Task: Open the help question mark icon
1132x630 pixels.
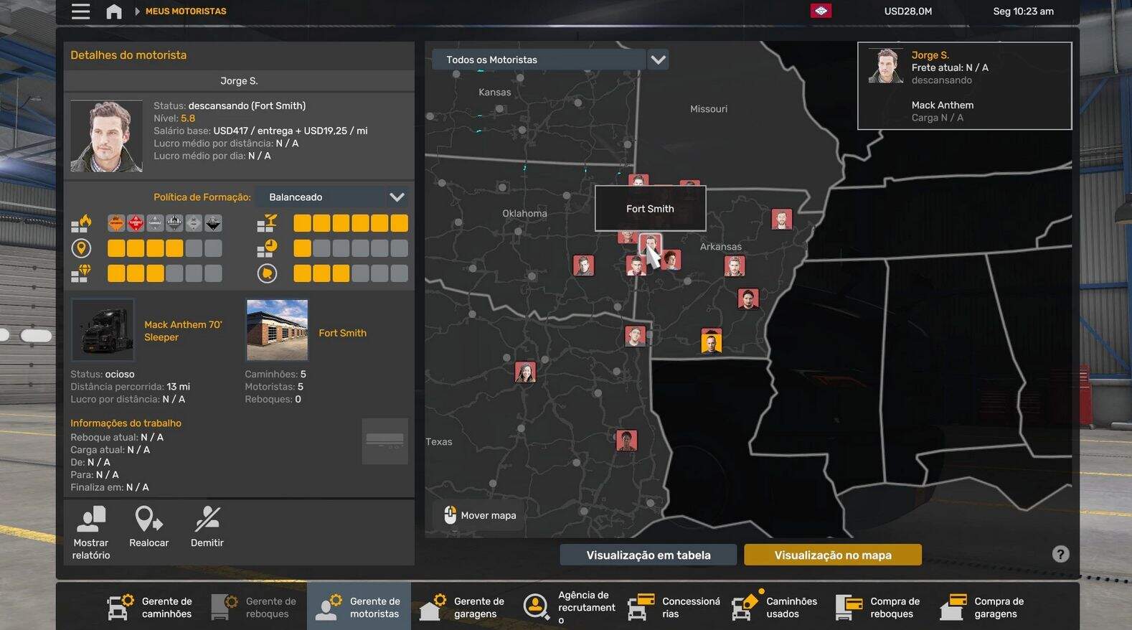Action: point(1060,554)
